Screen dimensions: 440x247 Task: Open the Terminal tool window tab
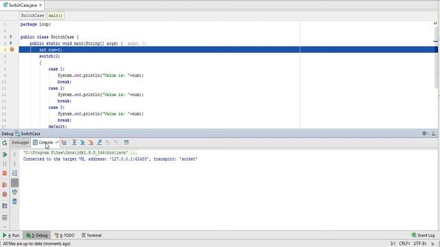[91, 235]
